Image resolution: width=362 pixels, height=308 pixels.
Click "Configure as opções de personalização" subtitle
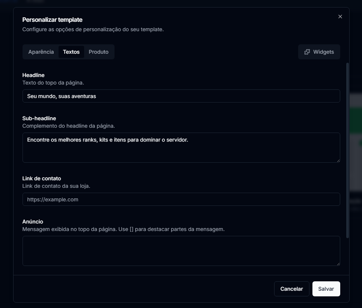pos(93,30)
